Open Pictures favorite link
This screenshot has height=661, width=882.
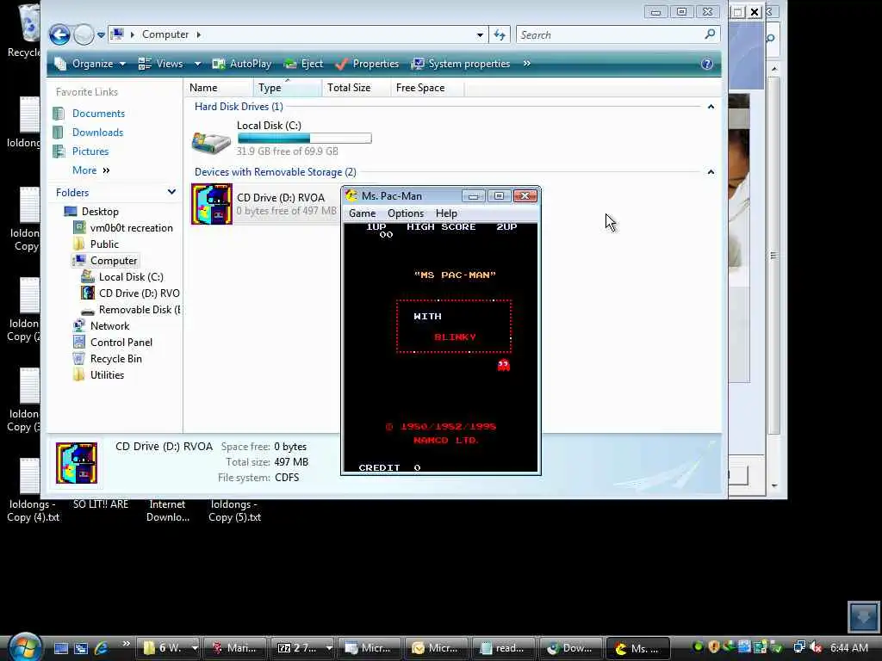point(90,151)
